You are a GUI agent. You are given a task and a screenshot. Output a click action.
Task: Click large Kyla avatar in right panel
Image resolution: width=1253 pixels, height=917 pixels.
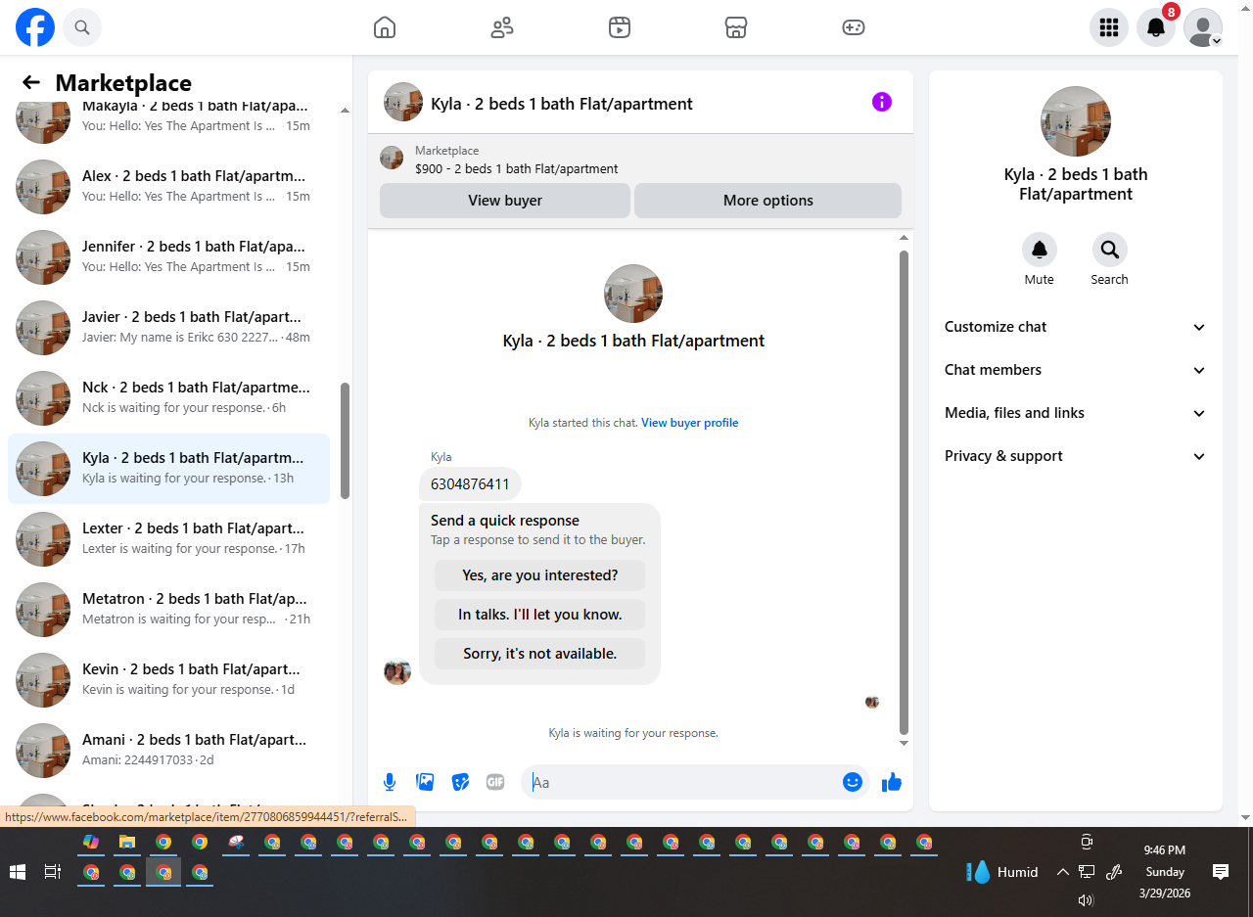(x=1076, y=121)
